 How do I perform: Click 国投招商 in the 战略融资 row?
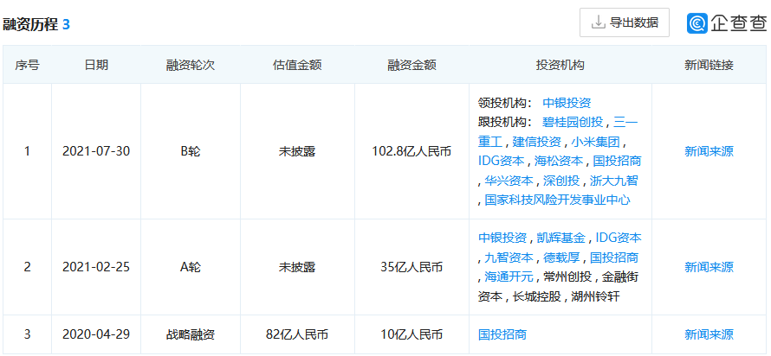[502, 334]
